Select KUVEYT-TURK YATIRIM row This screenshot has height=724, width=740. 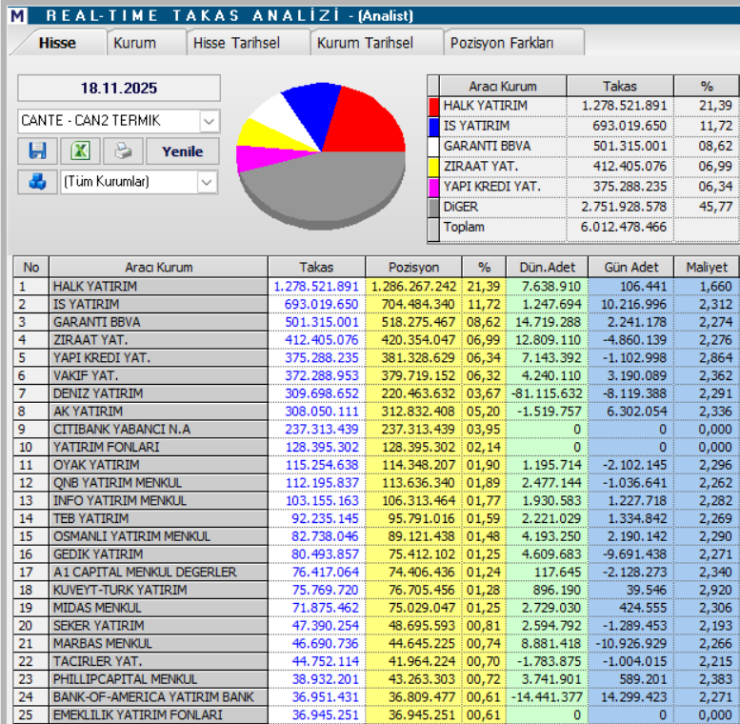click(x=375, y=590)
